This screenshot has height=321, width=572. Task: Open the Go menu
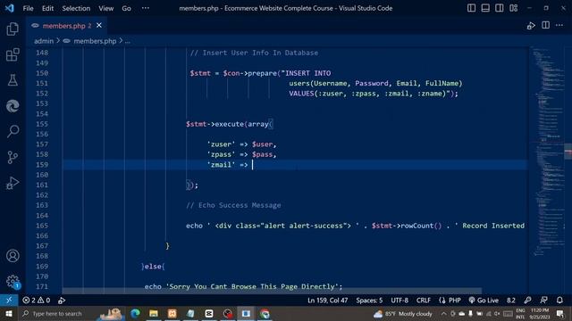coord(126,8)
